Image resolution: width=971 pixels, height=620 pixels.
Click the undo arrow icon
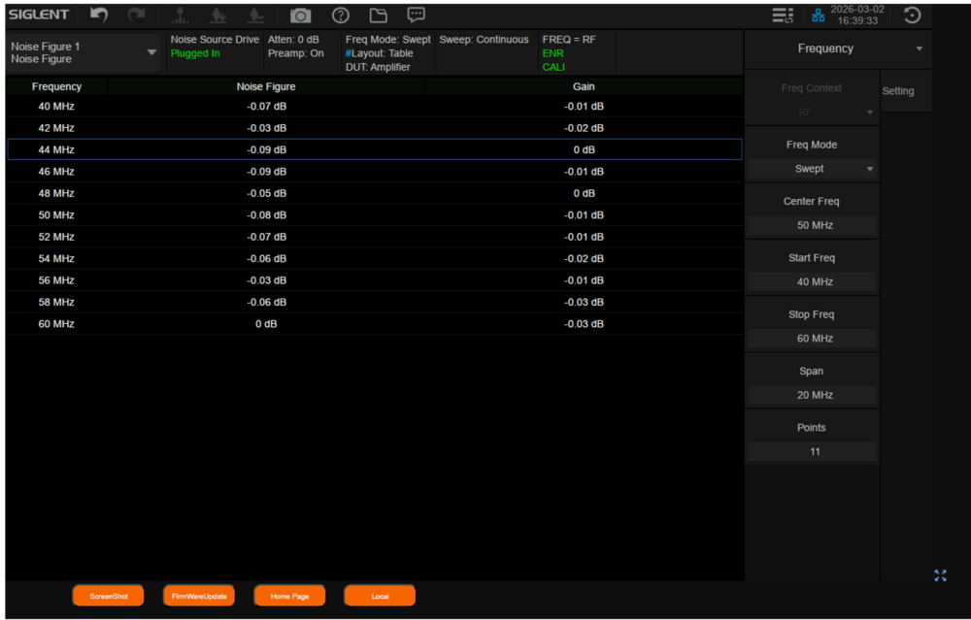pos(99,15)
